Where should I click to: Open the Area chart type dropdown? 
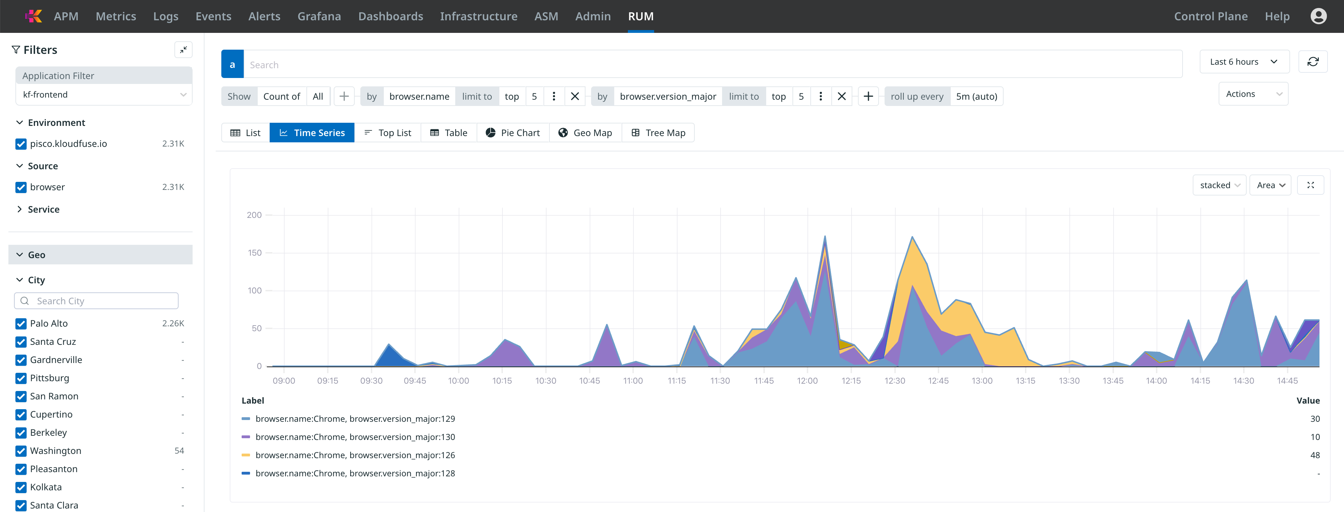pos(1270,184)
